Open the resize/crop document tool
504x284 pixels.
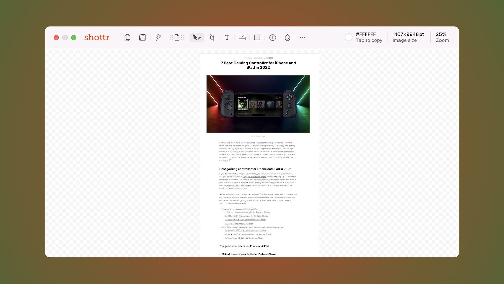[x=177, y=37]
